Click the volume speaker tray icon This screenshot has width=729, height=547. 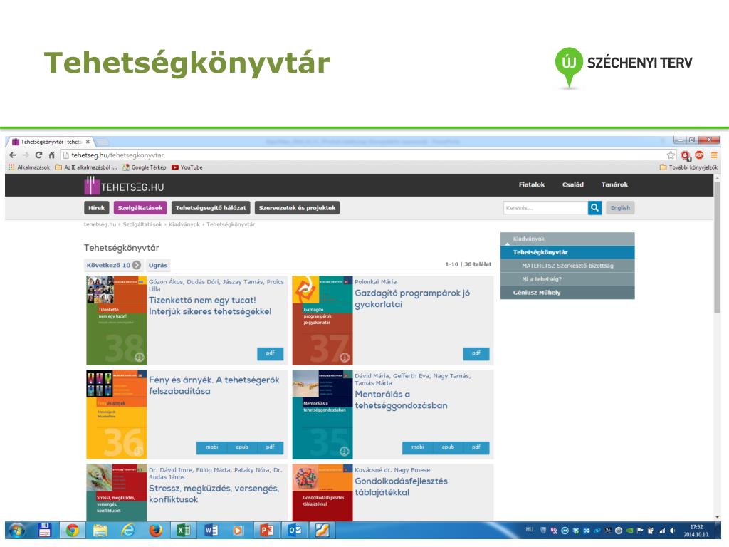pos(672,531)
